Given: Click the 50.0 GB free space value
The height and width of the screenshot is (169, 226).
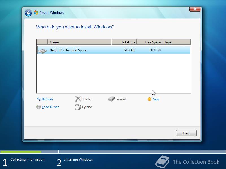Looking at the screenshot, I should 155,50.
